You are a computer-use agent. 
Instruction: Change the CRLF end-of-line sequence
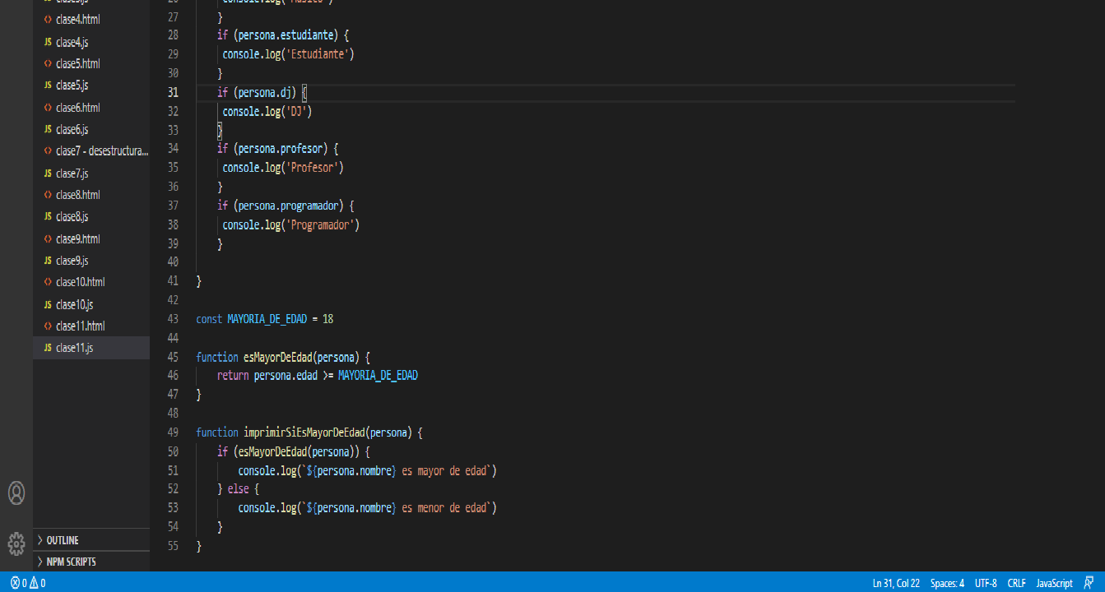coord(1016,583)
